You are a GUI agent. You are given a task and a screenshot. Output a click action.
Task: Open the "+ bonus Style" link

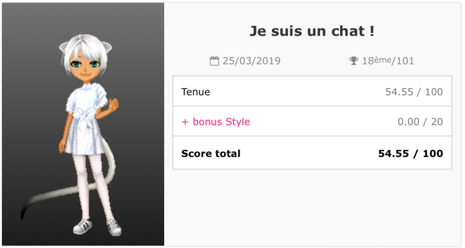(x=216, y=122)
